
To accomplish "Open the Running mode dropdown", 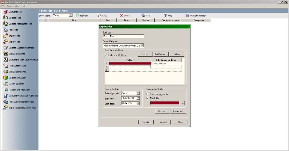I will [138, 93].
